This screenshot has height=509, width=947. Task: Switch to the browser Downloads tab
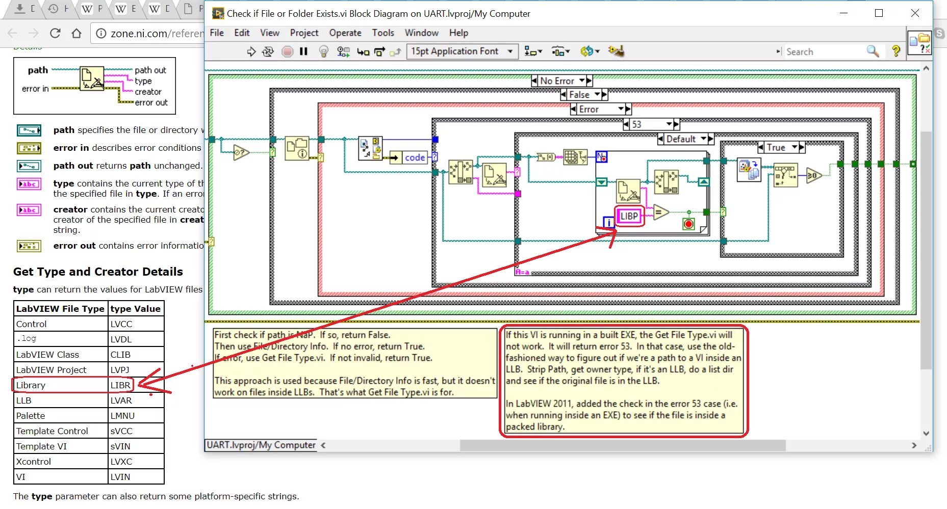pos(24,9)
